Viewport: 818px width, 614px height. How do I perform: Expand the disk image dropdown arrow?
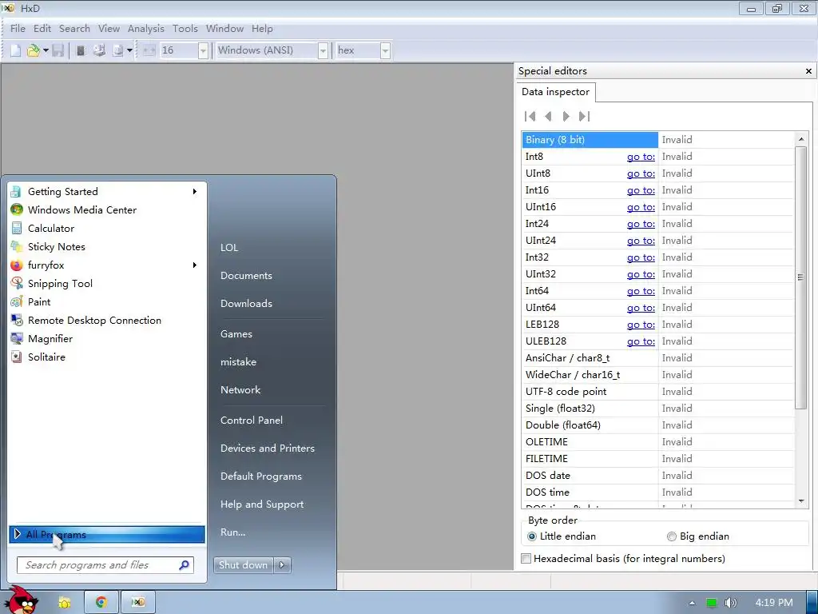click(x=129, y=50)
